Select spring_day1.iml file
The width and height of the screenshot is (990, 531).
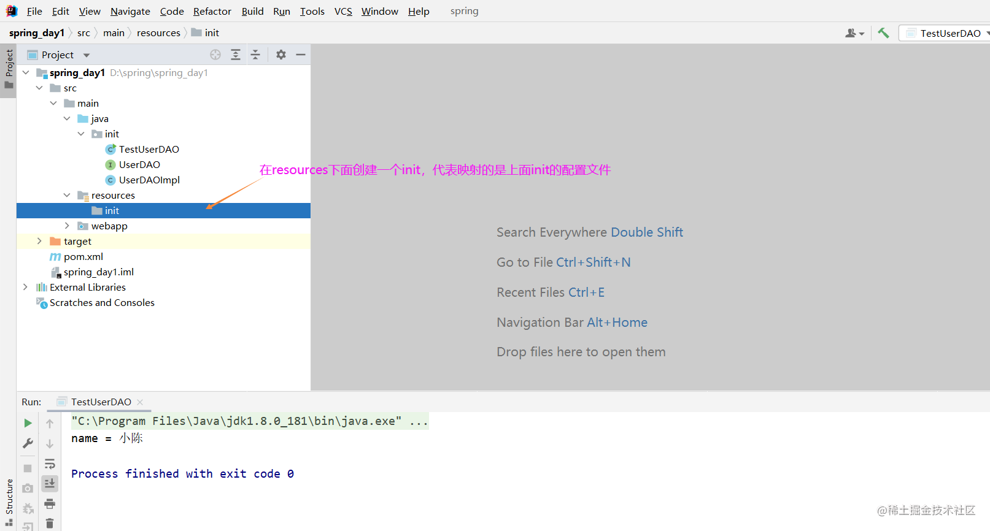pyautogui.click(x=98, y=272)
